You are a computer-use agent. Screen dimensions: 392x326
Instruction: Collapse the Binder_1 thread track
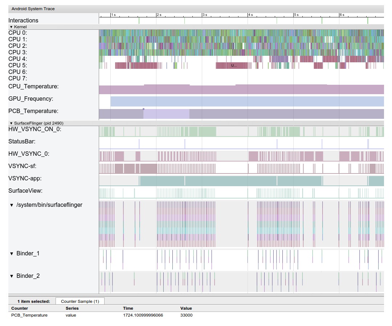click(x=12, y=254)
